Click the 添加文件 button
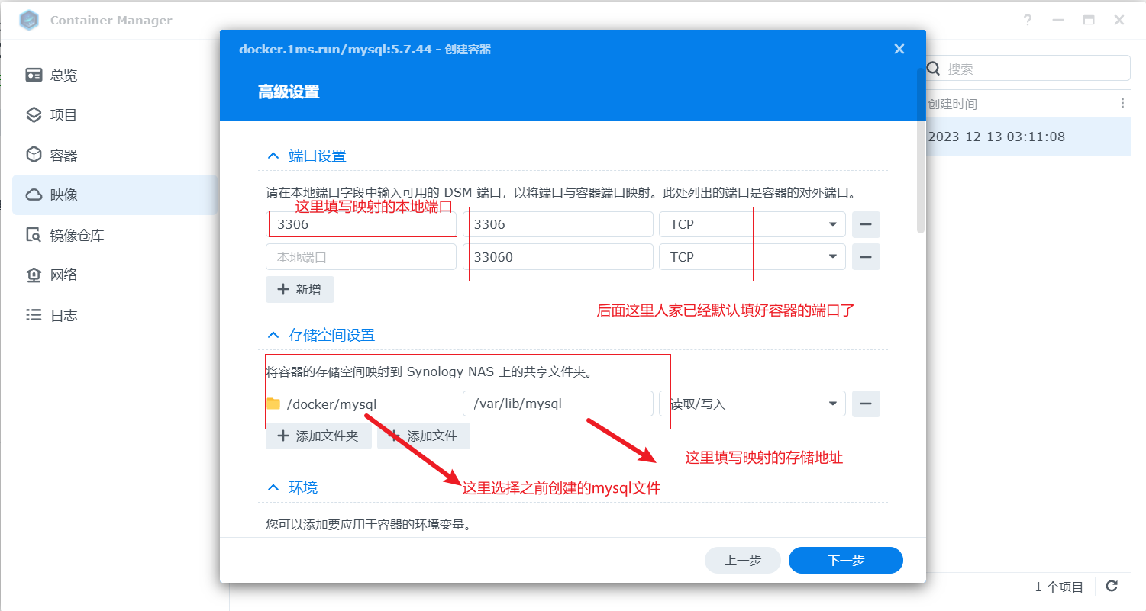Screen dimensions: 1146x611 point(424,436)
